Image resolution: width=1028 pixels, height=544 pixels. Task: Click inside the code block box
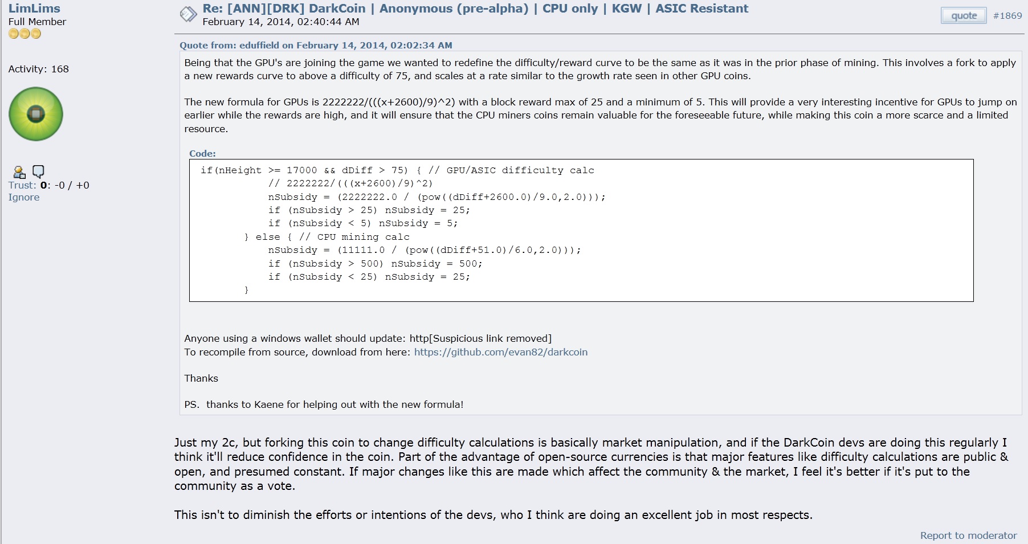coord(581,230)
